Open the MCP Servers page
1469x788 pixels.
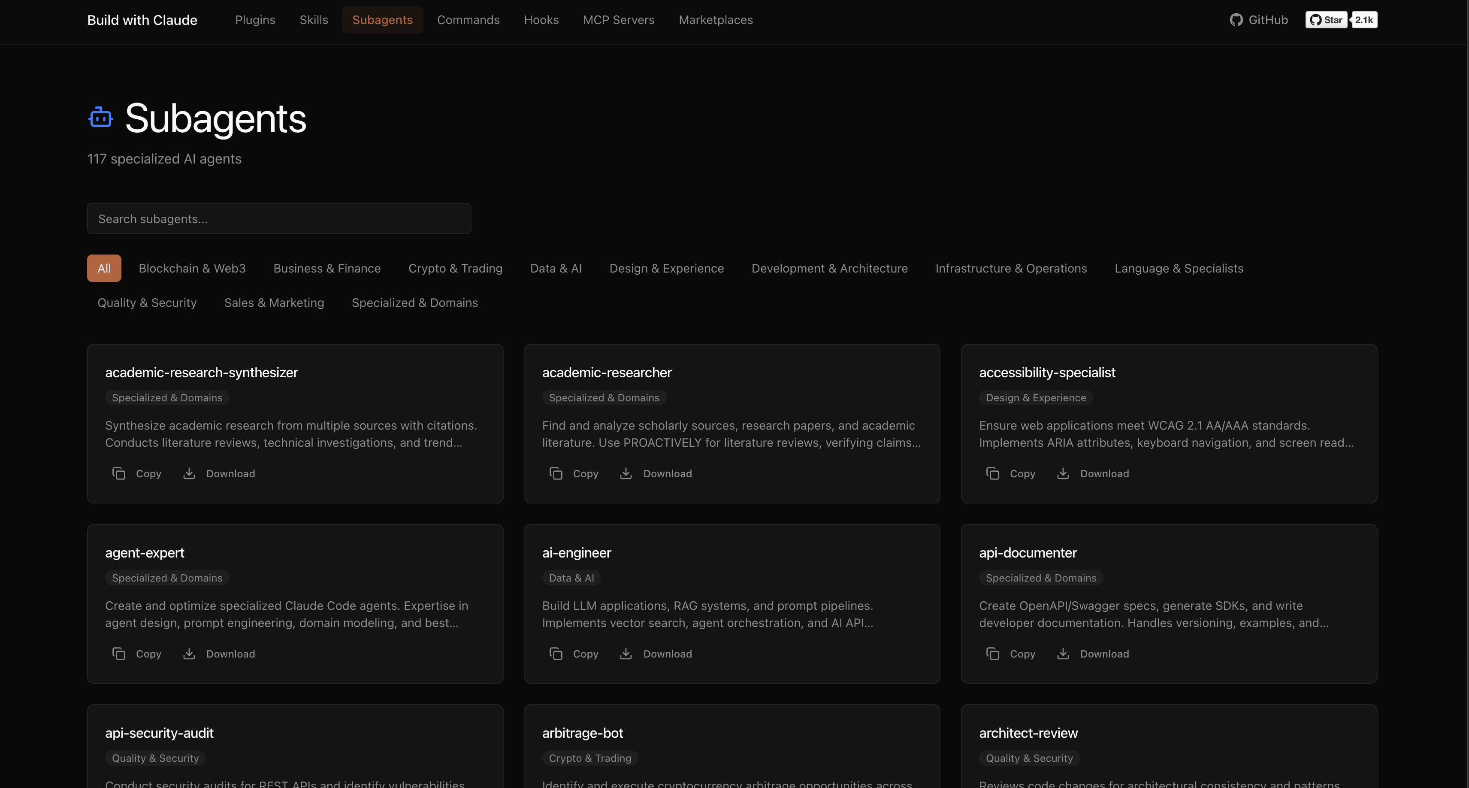[619, 19]
